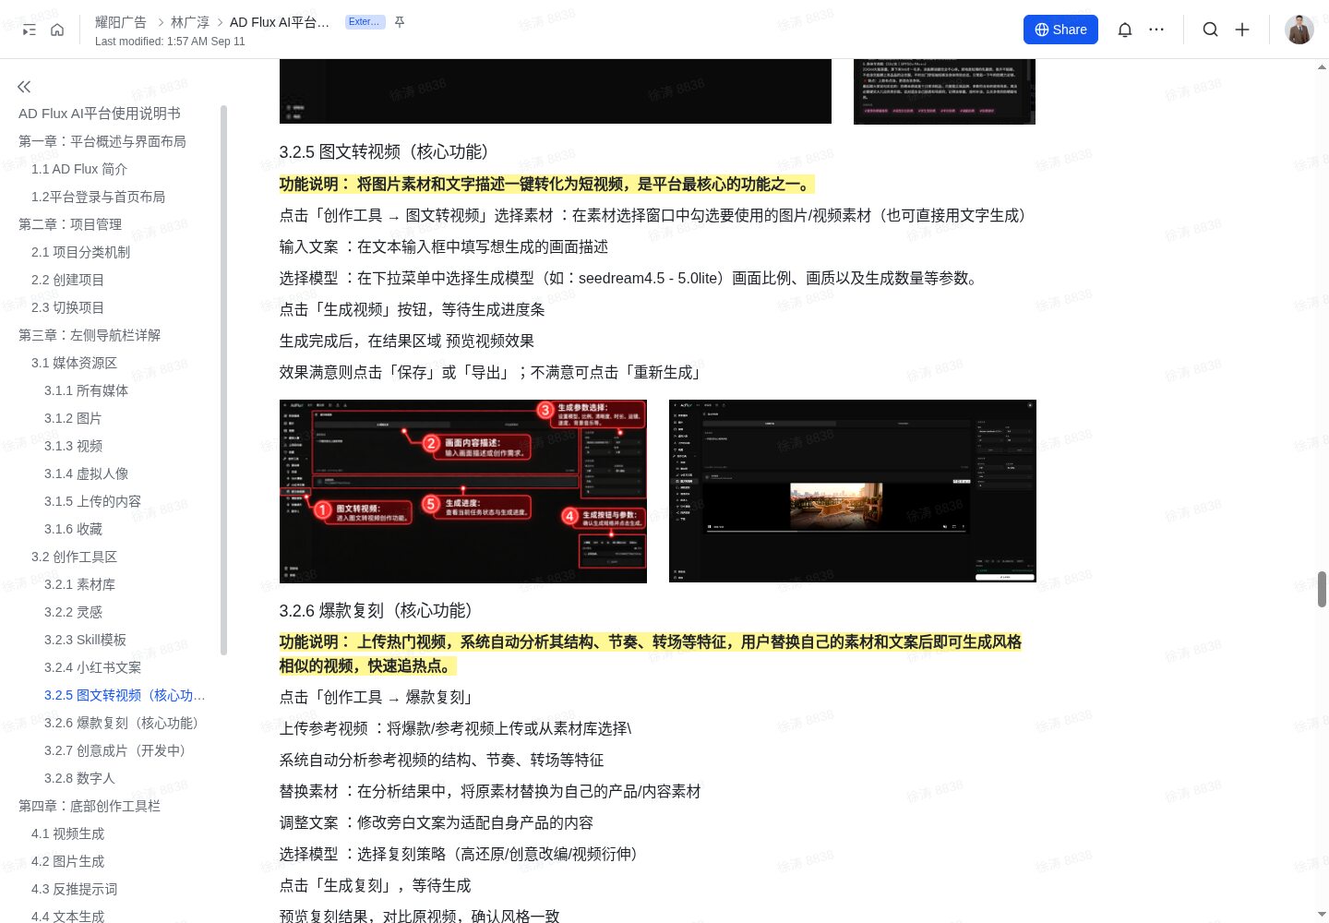Image resolution: width=1329 pixels, height=923 pixels.
Task: Go to 1.1 AD Flux 简介
Action: pos(79,169)
